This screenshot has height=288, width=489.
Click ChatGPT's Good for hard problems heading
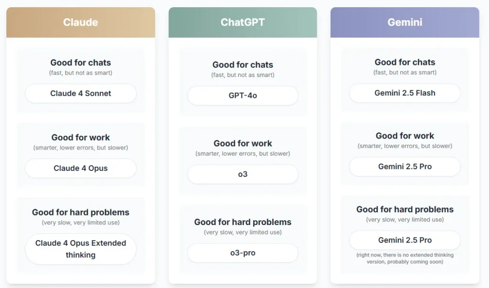pos(243,222)
